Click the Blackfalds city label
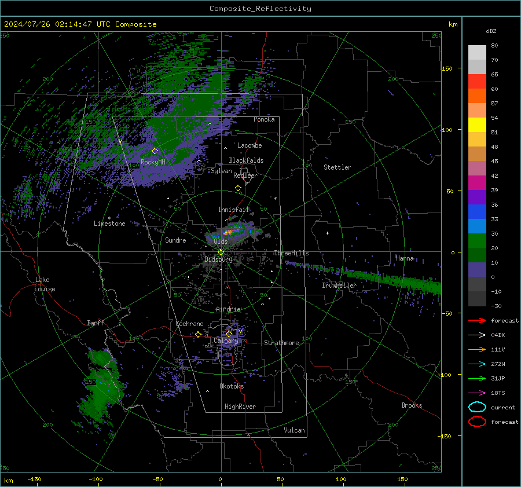 tap(246, 160)
